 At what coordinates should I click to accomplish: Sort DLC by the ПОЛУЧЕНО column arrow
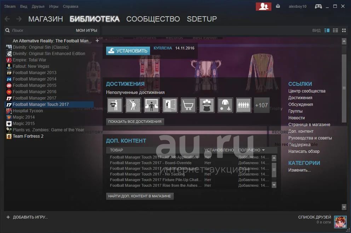[x=263, y=150]
